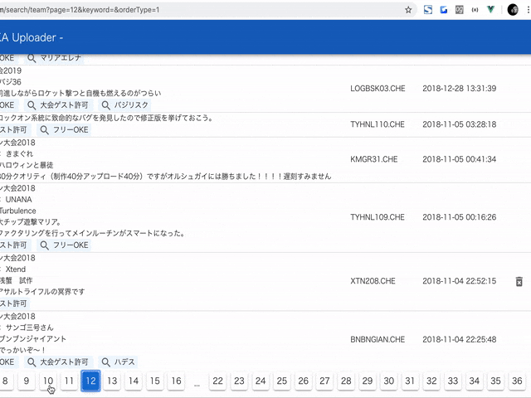Select file name BNBNGIAN.CHE
Viewport: 531px width, 398px height.
click(x=378, y=339)
